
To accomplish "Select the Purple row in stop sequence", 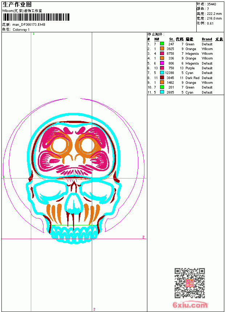I will click(x=185, y=68).
